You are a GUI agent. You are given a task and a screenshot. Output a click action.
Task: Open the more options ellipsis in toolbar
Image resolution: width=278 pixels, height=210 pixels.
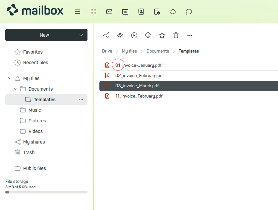pyautogui.click(x=190, y=35)
